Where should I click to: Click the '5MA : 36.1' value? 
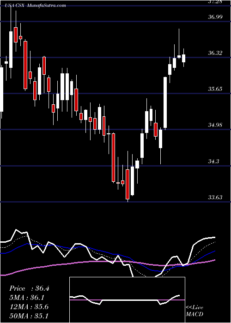coord(27,298)
